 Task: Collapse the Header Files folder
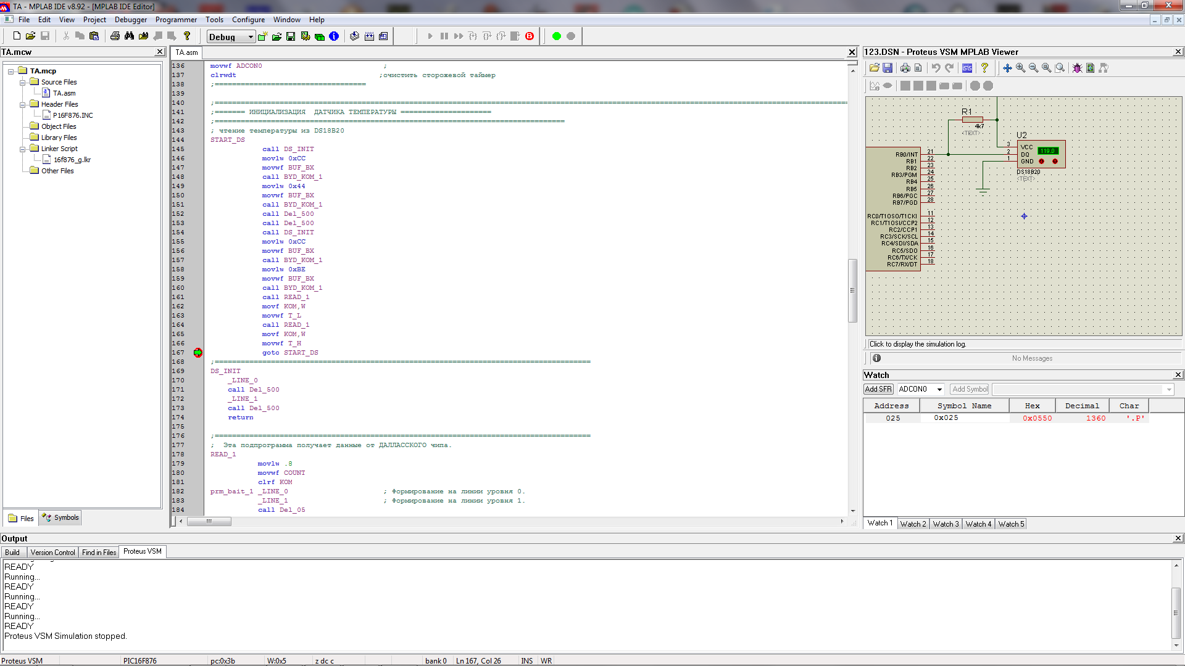[22, 105]
